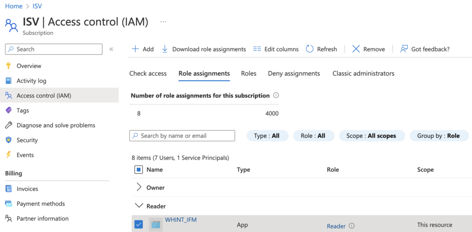Image resolution: width=472 pixels, height=232 pixels.
Task: Switch to the Check access tab
Action: tap(148, 73)
